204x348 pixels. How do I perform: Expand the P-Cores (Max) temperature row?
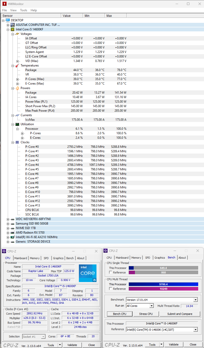click(x=17, y=79)
